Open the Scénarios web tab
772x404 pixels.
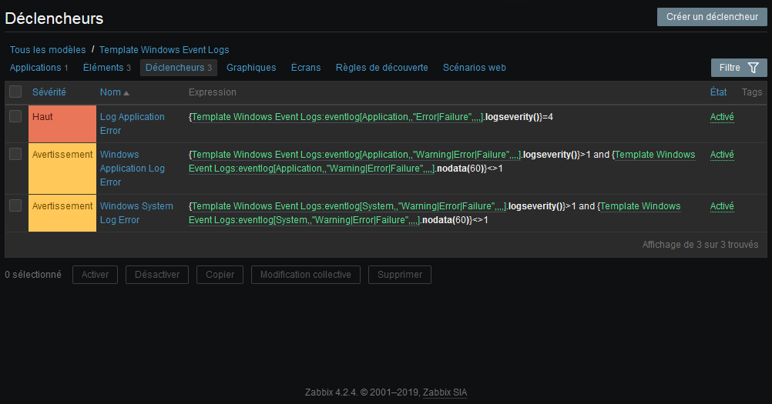474,68
